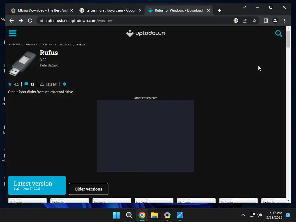Click the Latest version 3.22 button
This screenshot has height=222, width=296.
click(37, 185)
